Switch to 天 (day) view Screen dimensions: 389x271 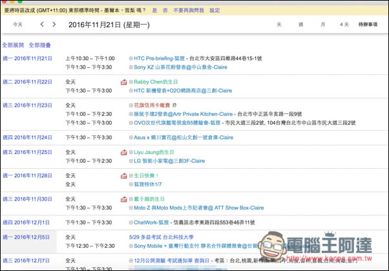279,25
